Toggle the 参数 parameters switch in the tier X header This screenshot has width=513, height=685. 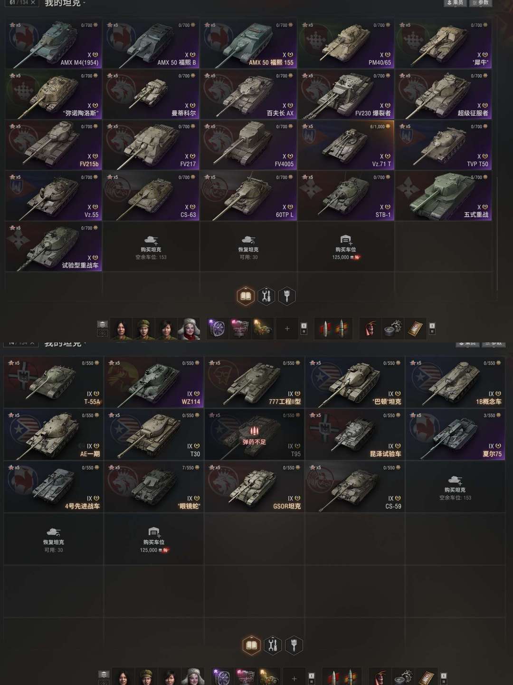click(x=481, y=3)
